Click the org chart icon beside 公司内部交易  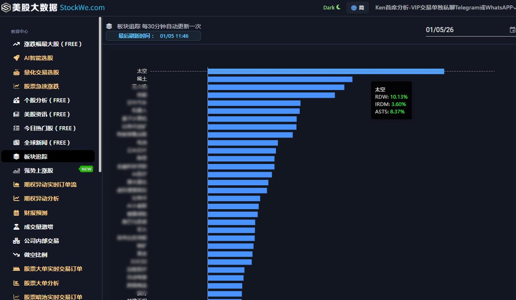coord(16,241)
